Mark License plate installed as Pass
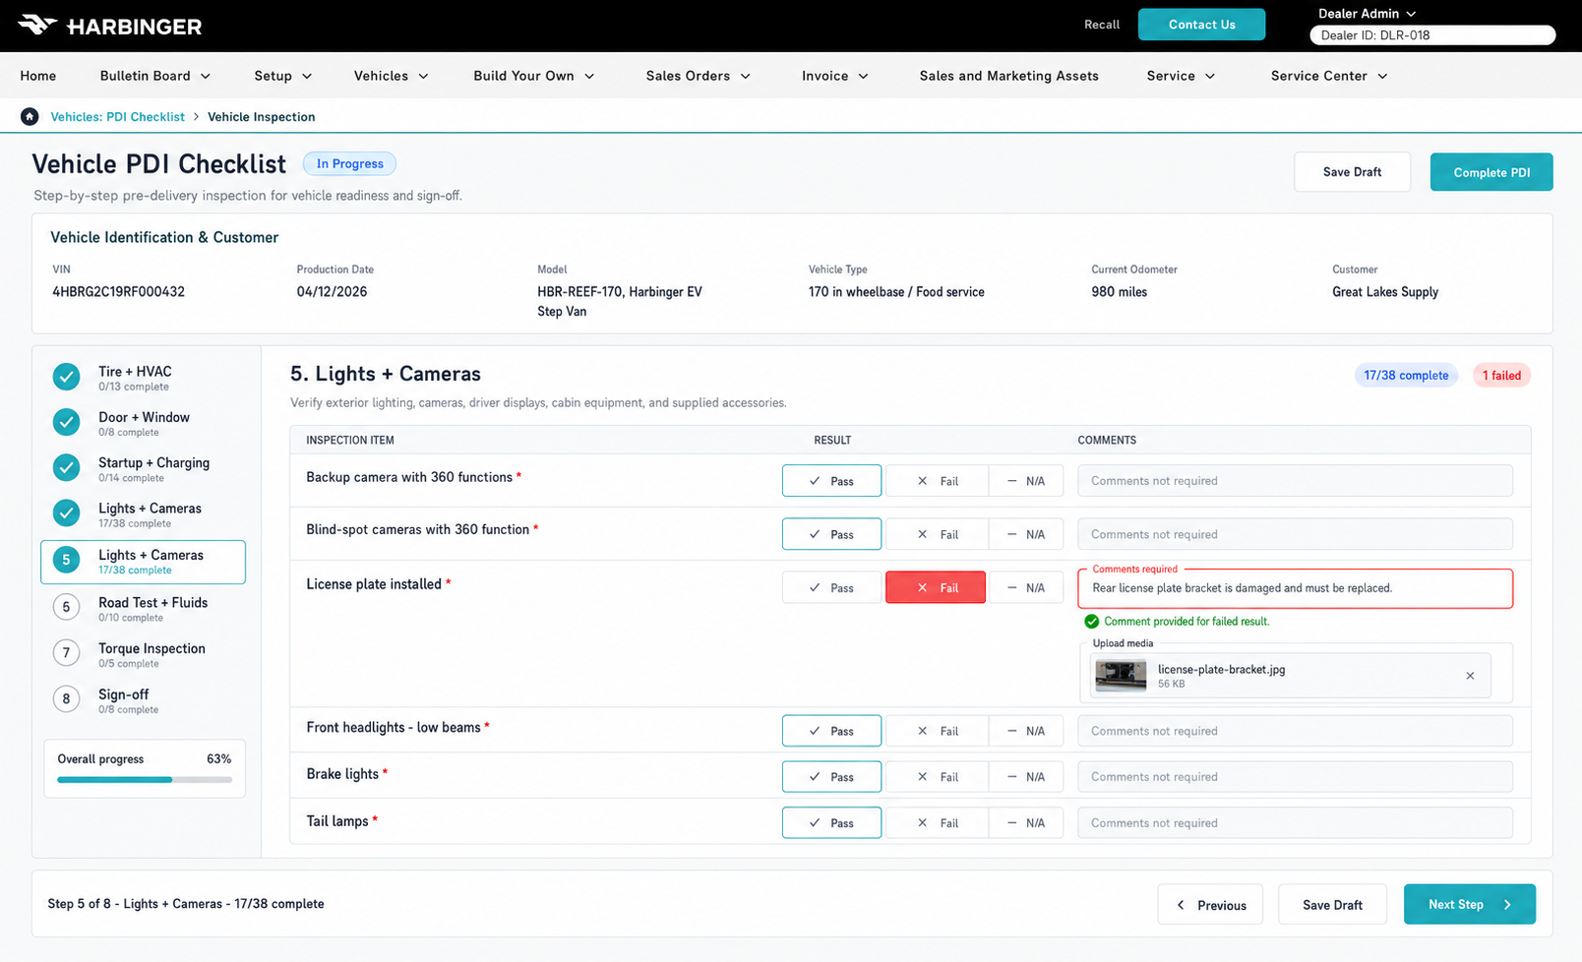Image resolution: width=1582 pixels, height=962 pixels. [831, 587]
